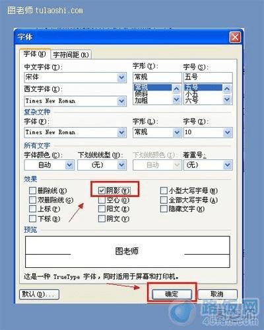
Task: Click up arrow in 字号 list scrollbar
Action: 227,89
